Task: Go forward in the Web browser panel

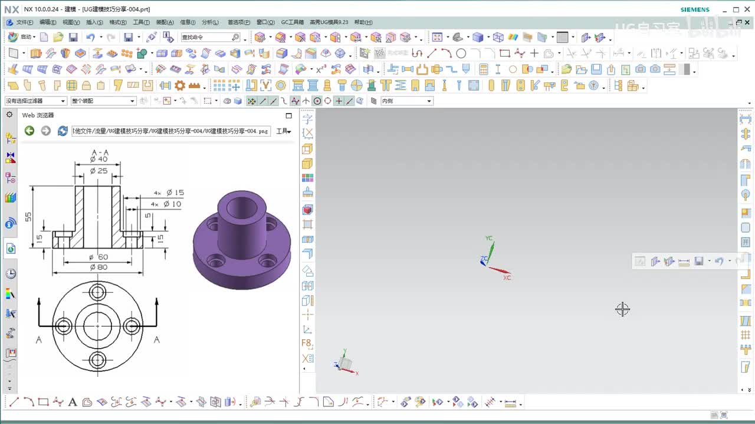Action: pos(45,131)
